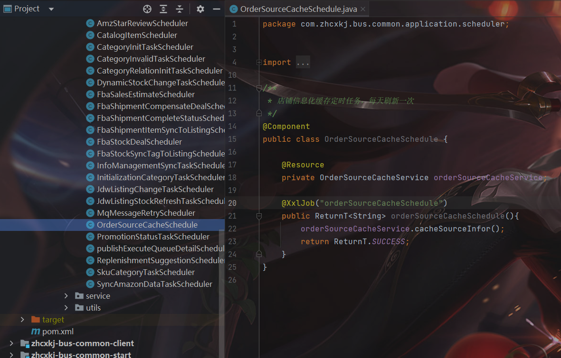Expand the service folder
The height and width of the screenshot is (358, 561).
pyautogui.click(x=66, y=296)
